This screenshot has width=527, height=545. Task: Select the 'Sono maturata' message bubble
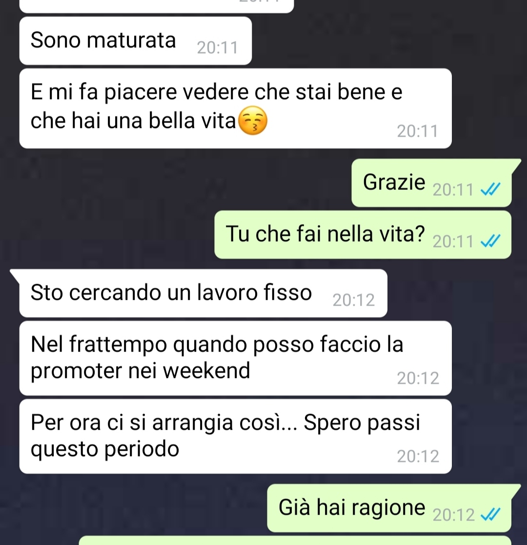click(x=136, y=41)
